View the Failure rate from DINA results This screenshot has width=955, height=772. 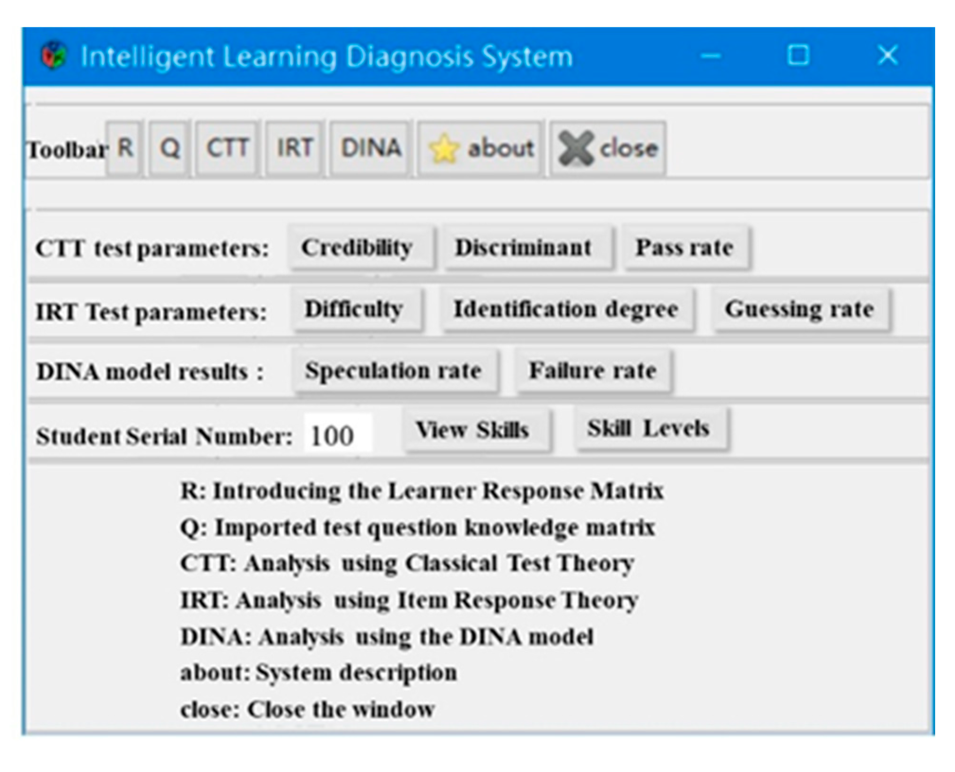(x=594, y=372)
